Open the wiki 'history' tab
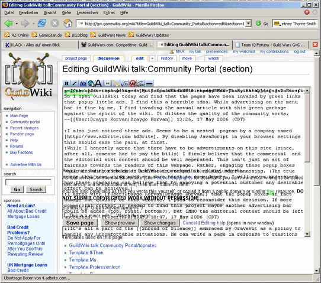This screenshot has width=321, height=283. (167, 58)
